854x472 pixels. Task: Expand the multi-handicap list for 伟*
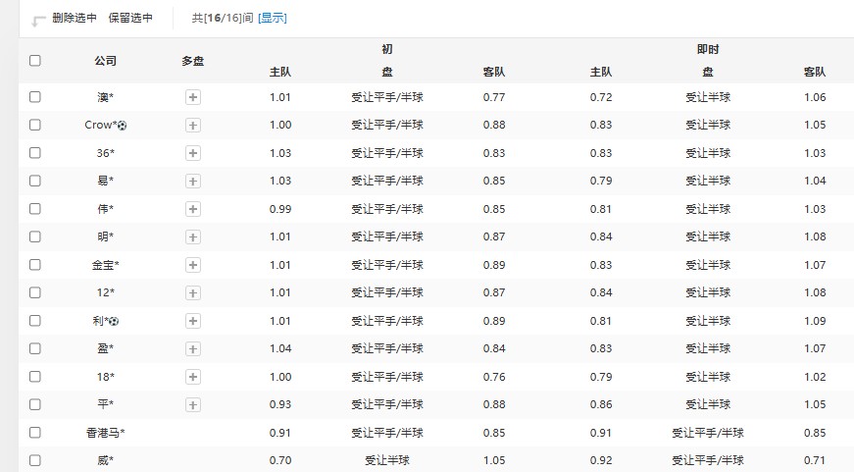point(193,209)
